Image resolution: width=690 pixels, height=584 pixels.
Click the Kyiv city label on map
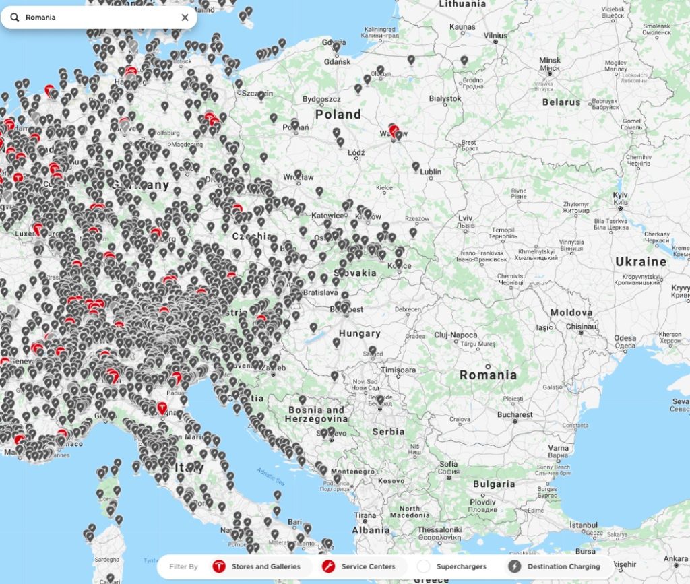coord(619,195)
